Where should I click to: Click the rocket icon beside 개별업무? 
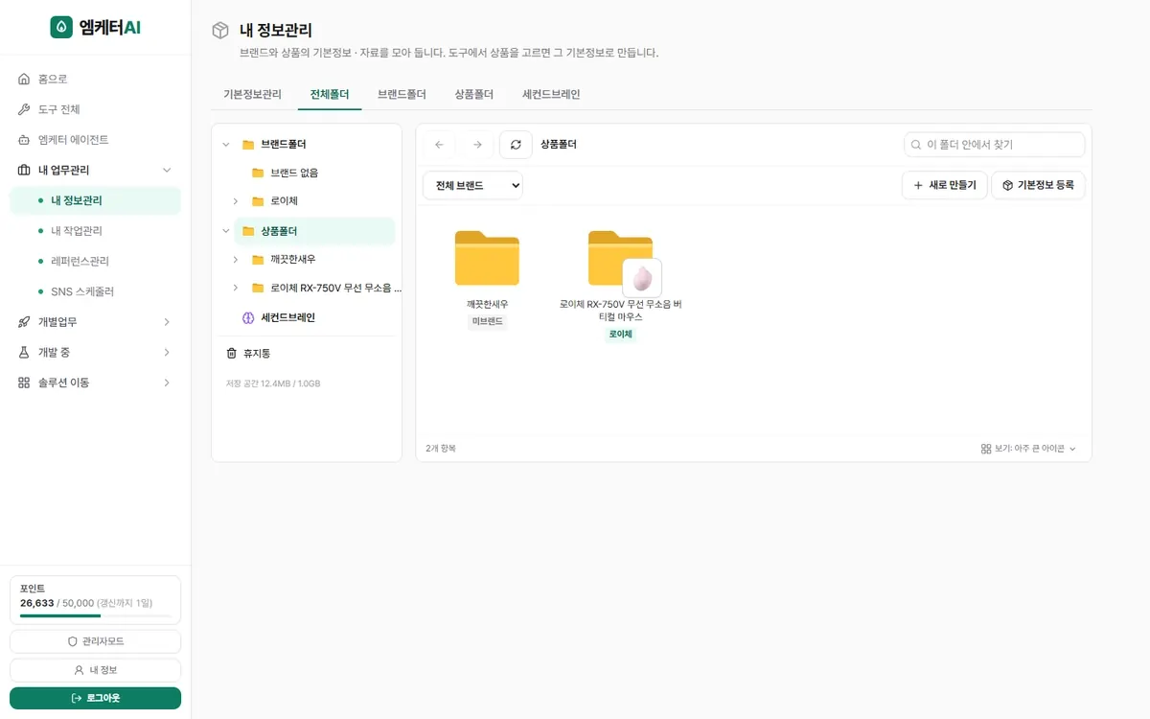point(24,322)
